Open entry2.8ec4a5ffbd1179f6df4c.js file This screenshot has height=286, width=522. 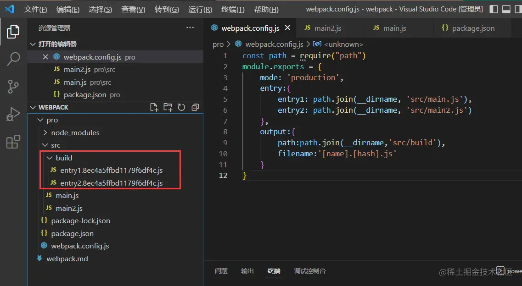point(111,183)
